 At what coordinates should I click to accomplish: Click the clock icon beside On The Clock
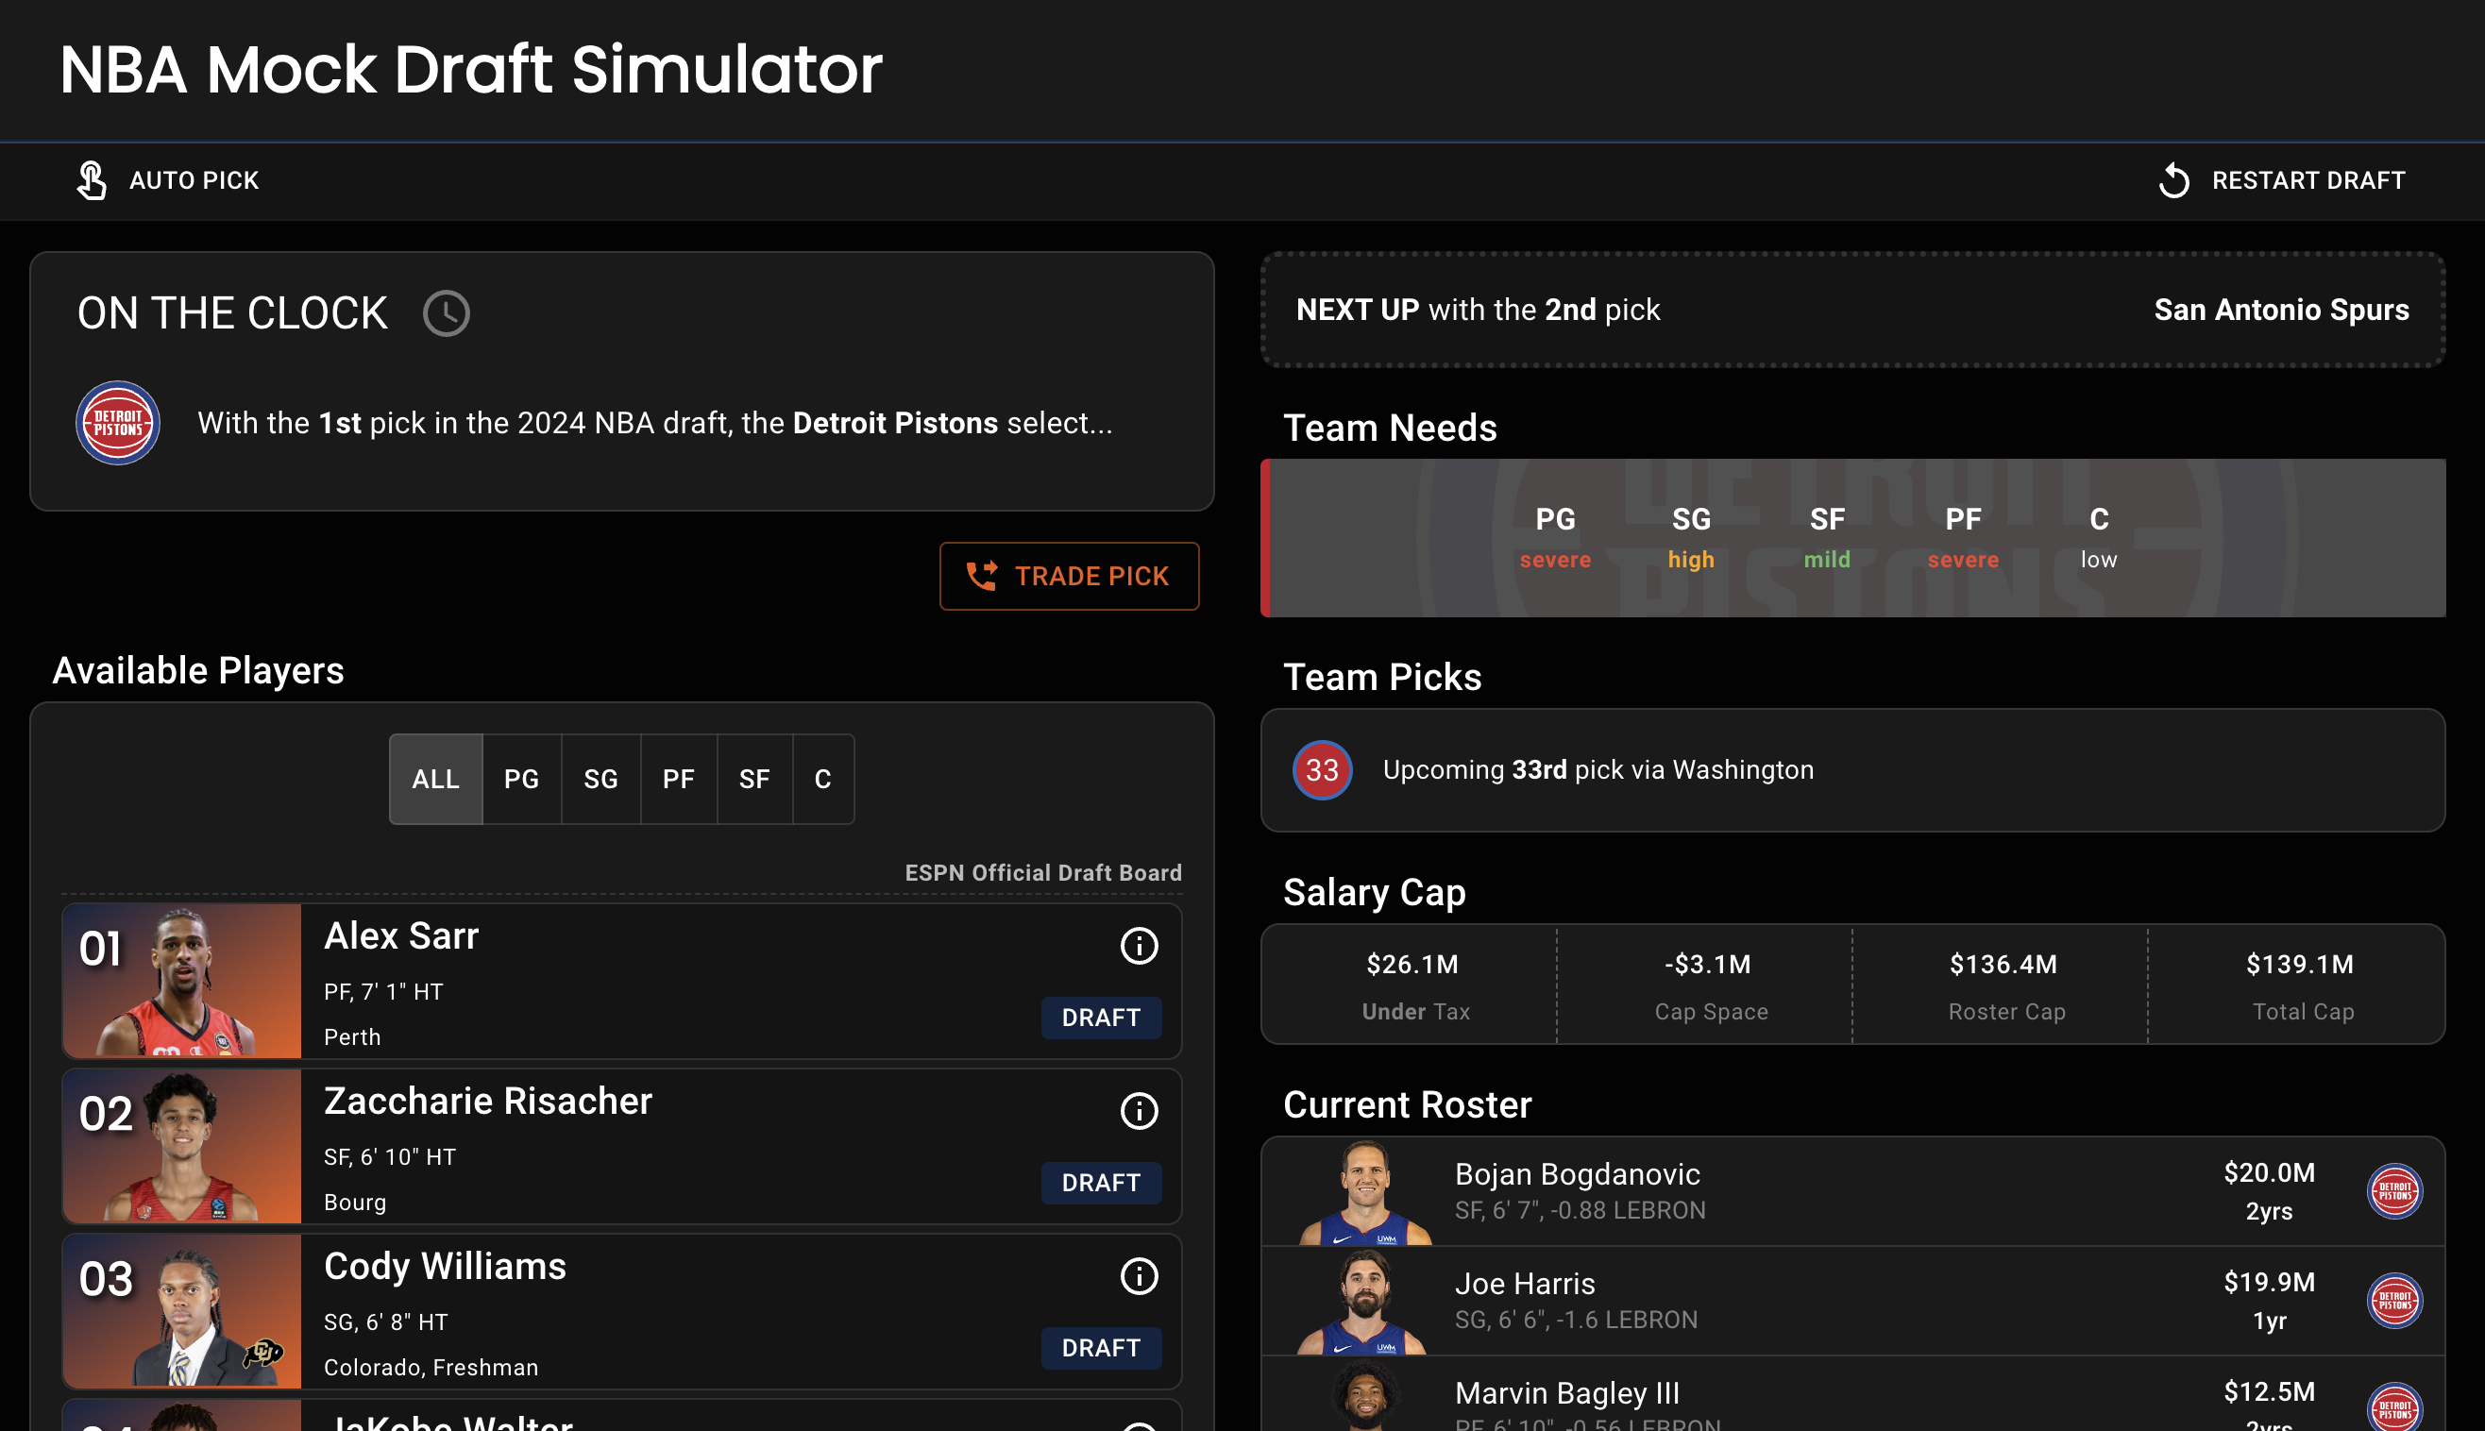click(x=447, y=313)
